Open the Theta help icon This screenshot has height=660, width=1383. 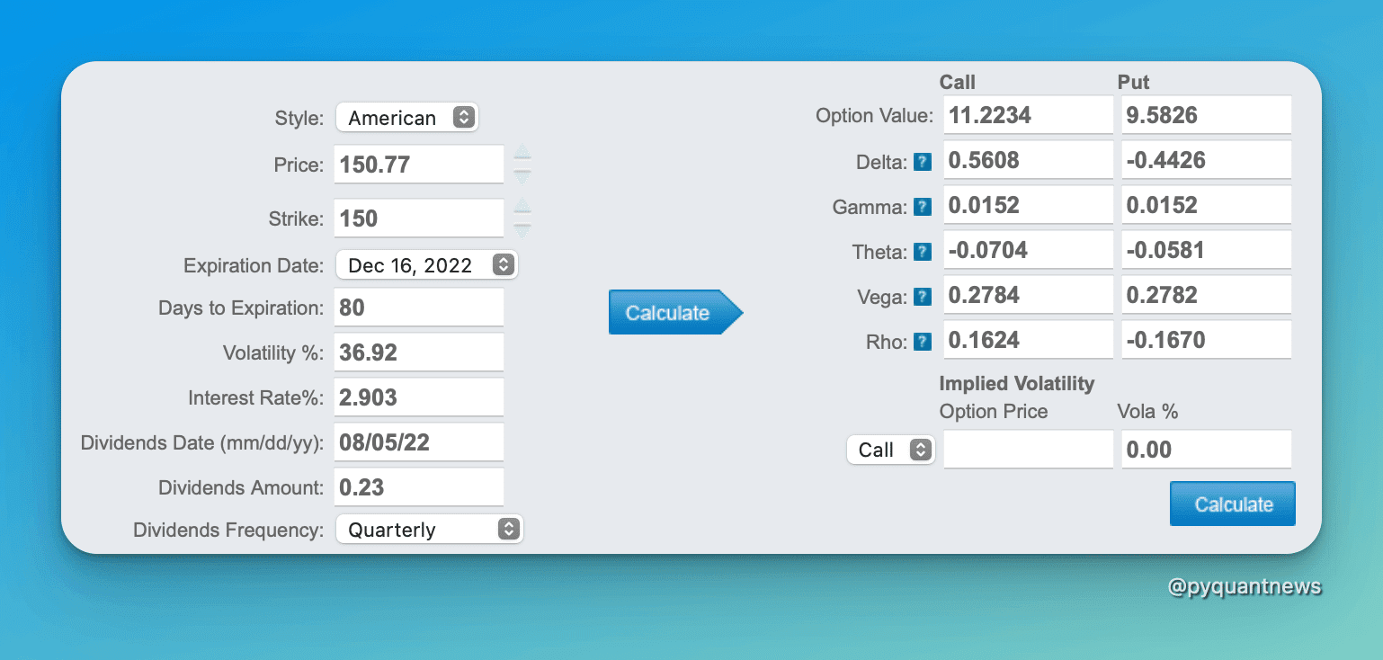[922, 252]
